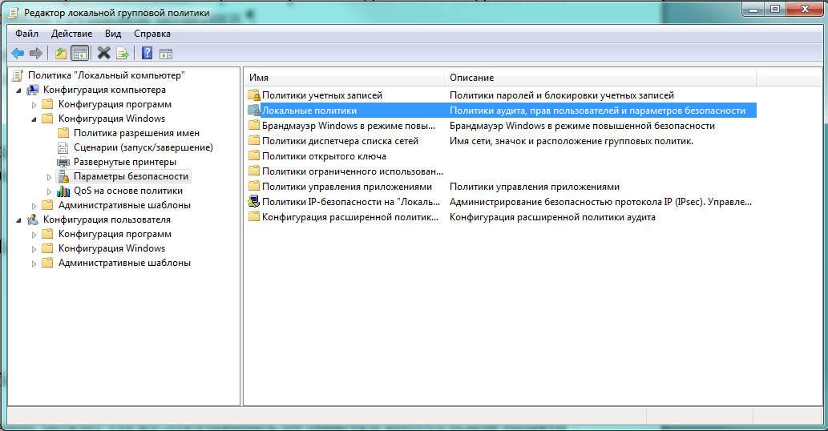Open the Действие menu
The image size is (828, 431).
(71, 34)
